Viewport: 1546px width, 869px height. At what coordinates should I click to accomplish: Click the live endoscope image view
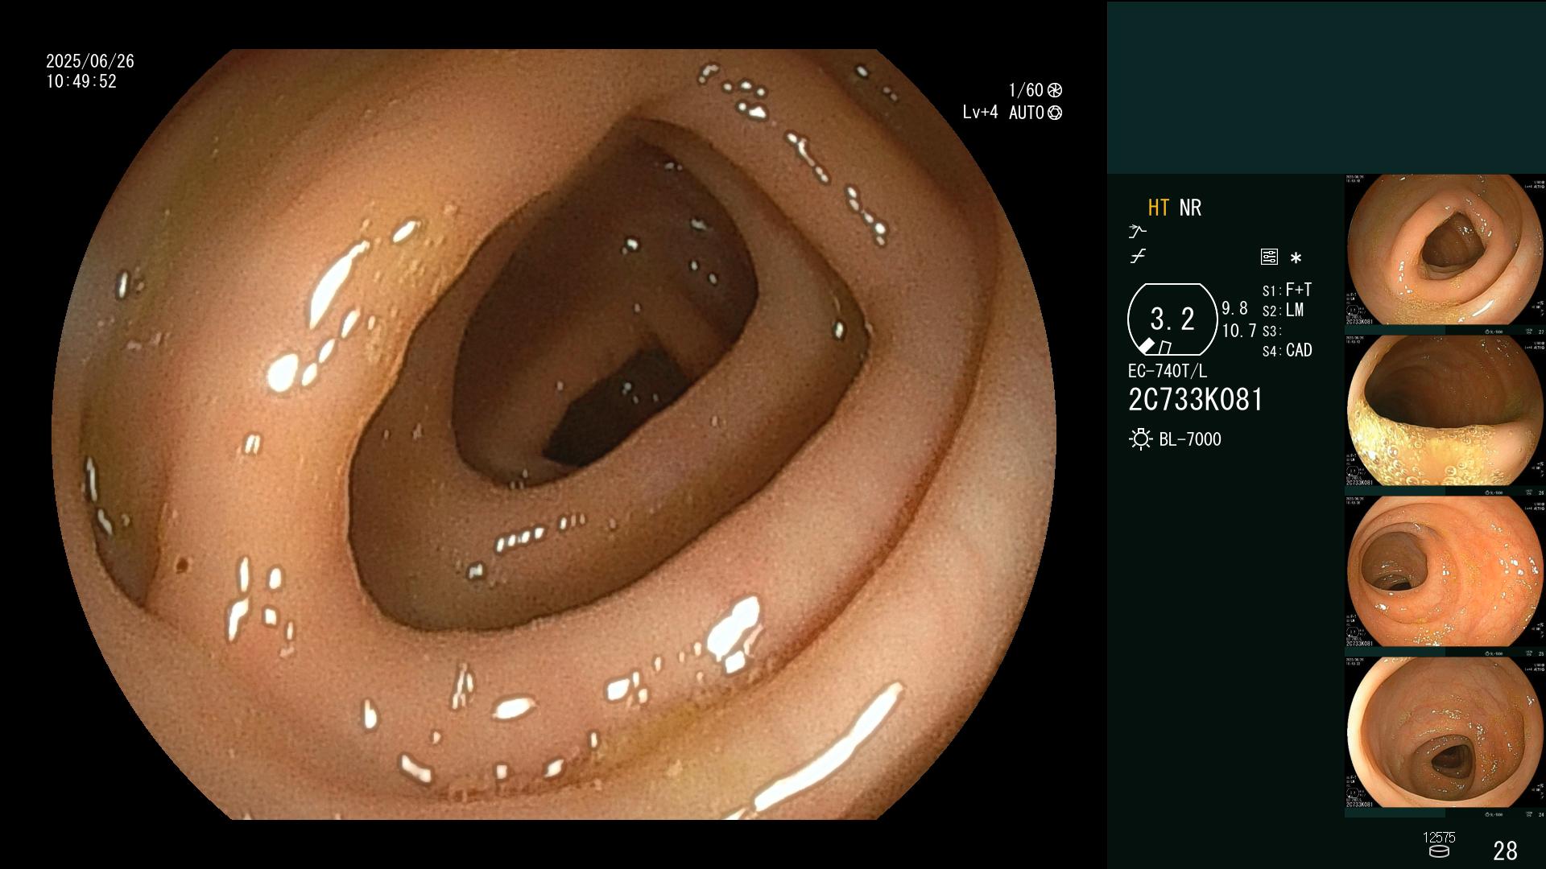pos(554,434)
